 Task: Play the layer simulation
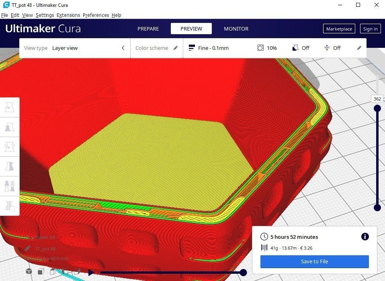coord(91,272)
